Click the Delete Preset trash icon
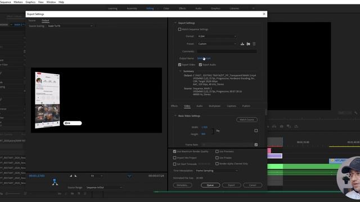 click(x=254, y=44)
